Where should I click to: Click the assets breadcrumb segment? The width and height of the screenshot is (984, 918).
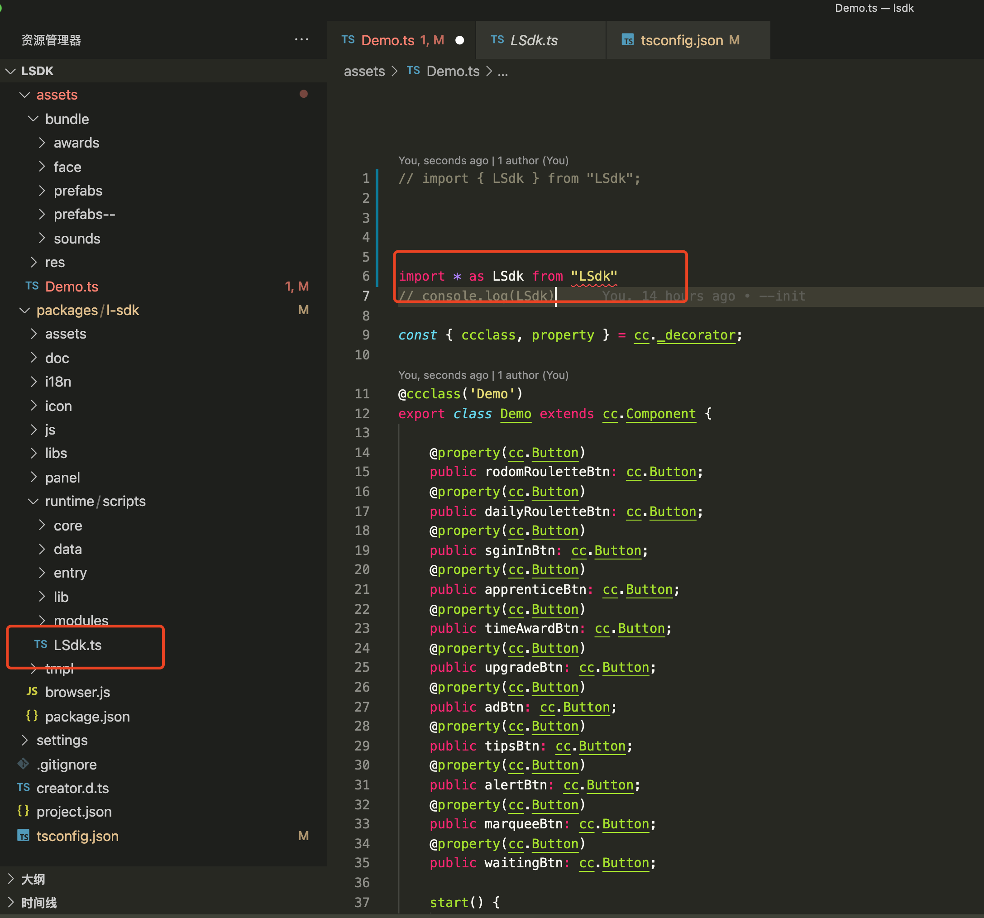point(364,72)
